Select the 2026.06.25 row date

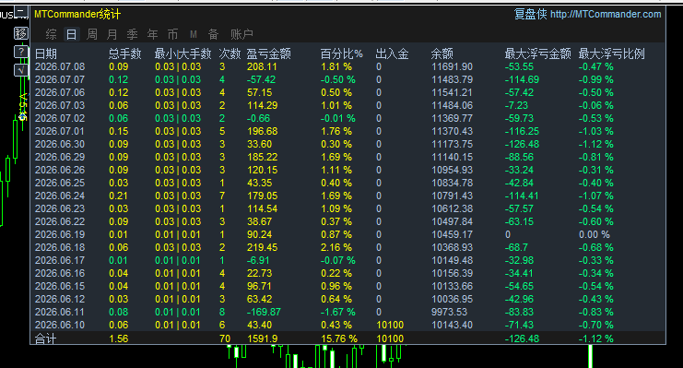[60, 184]
